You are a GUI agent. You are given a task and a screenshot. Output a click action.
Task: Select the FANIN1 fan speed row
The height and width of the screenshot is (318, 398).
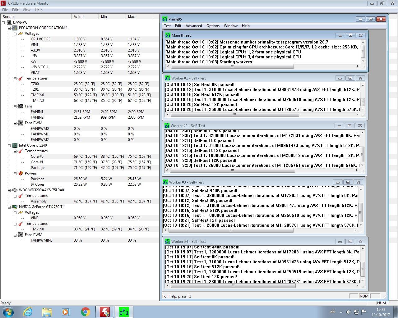[80, 112]
